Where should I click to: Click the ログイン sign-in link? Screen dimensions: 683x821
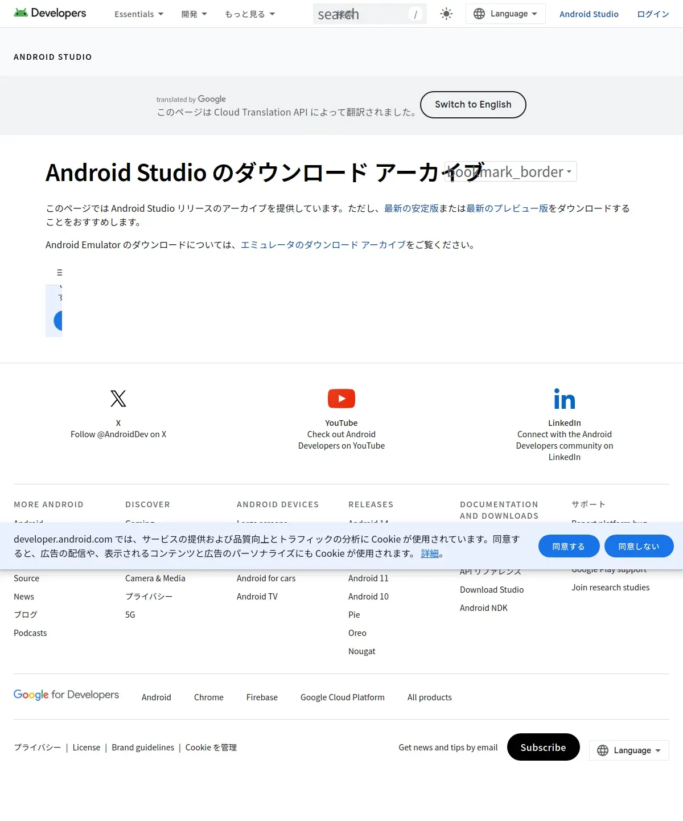(x=653, y=14)
